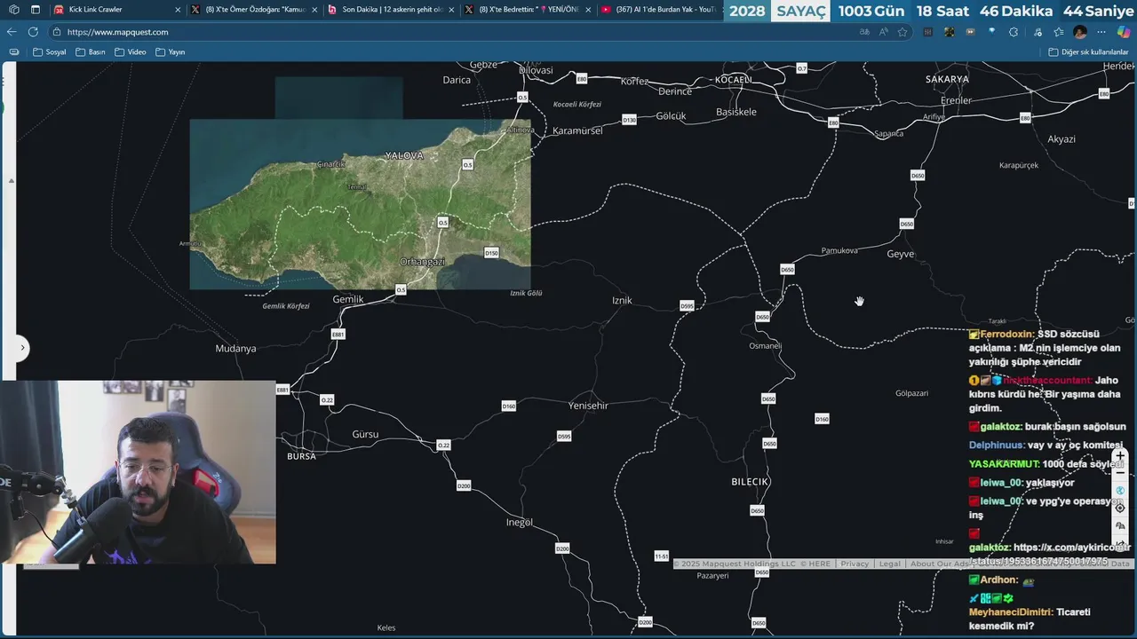Click the Akyazı town label
Screen dimensions: 1137x639
[x=1061, y=139]
